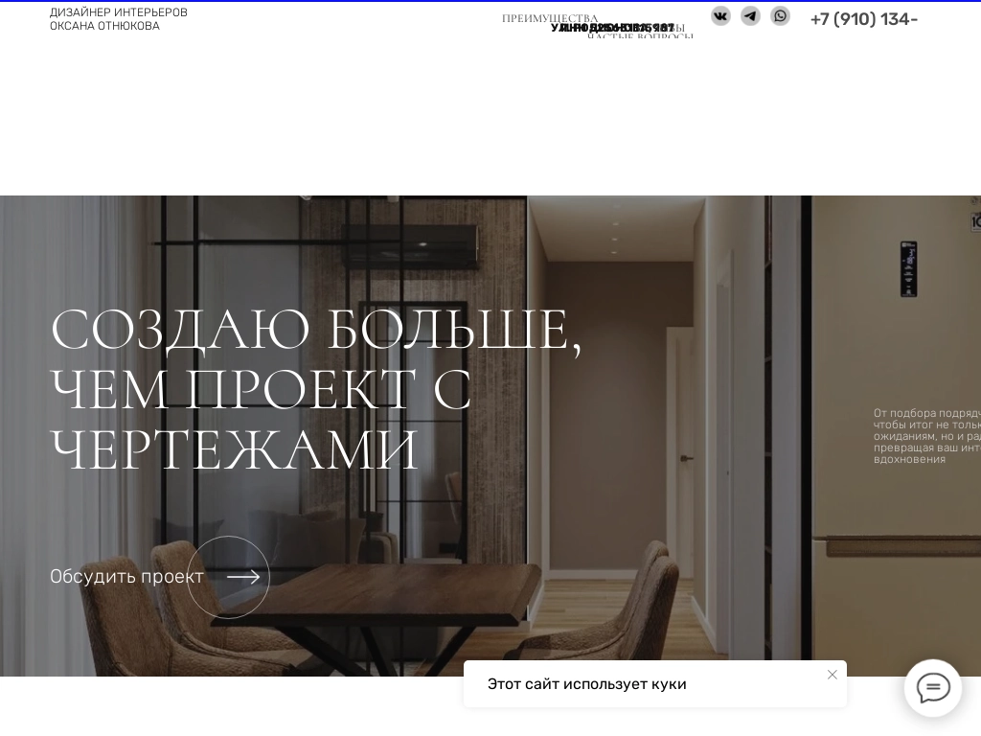Click the ДИЗАЙНЕР ИНТЕРЬЕРОВ header text
This screenshot has height=736, width=981.
point(119,12)
